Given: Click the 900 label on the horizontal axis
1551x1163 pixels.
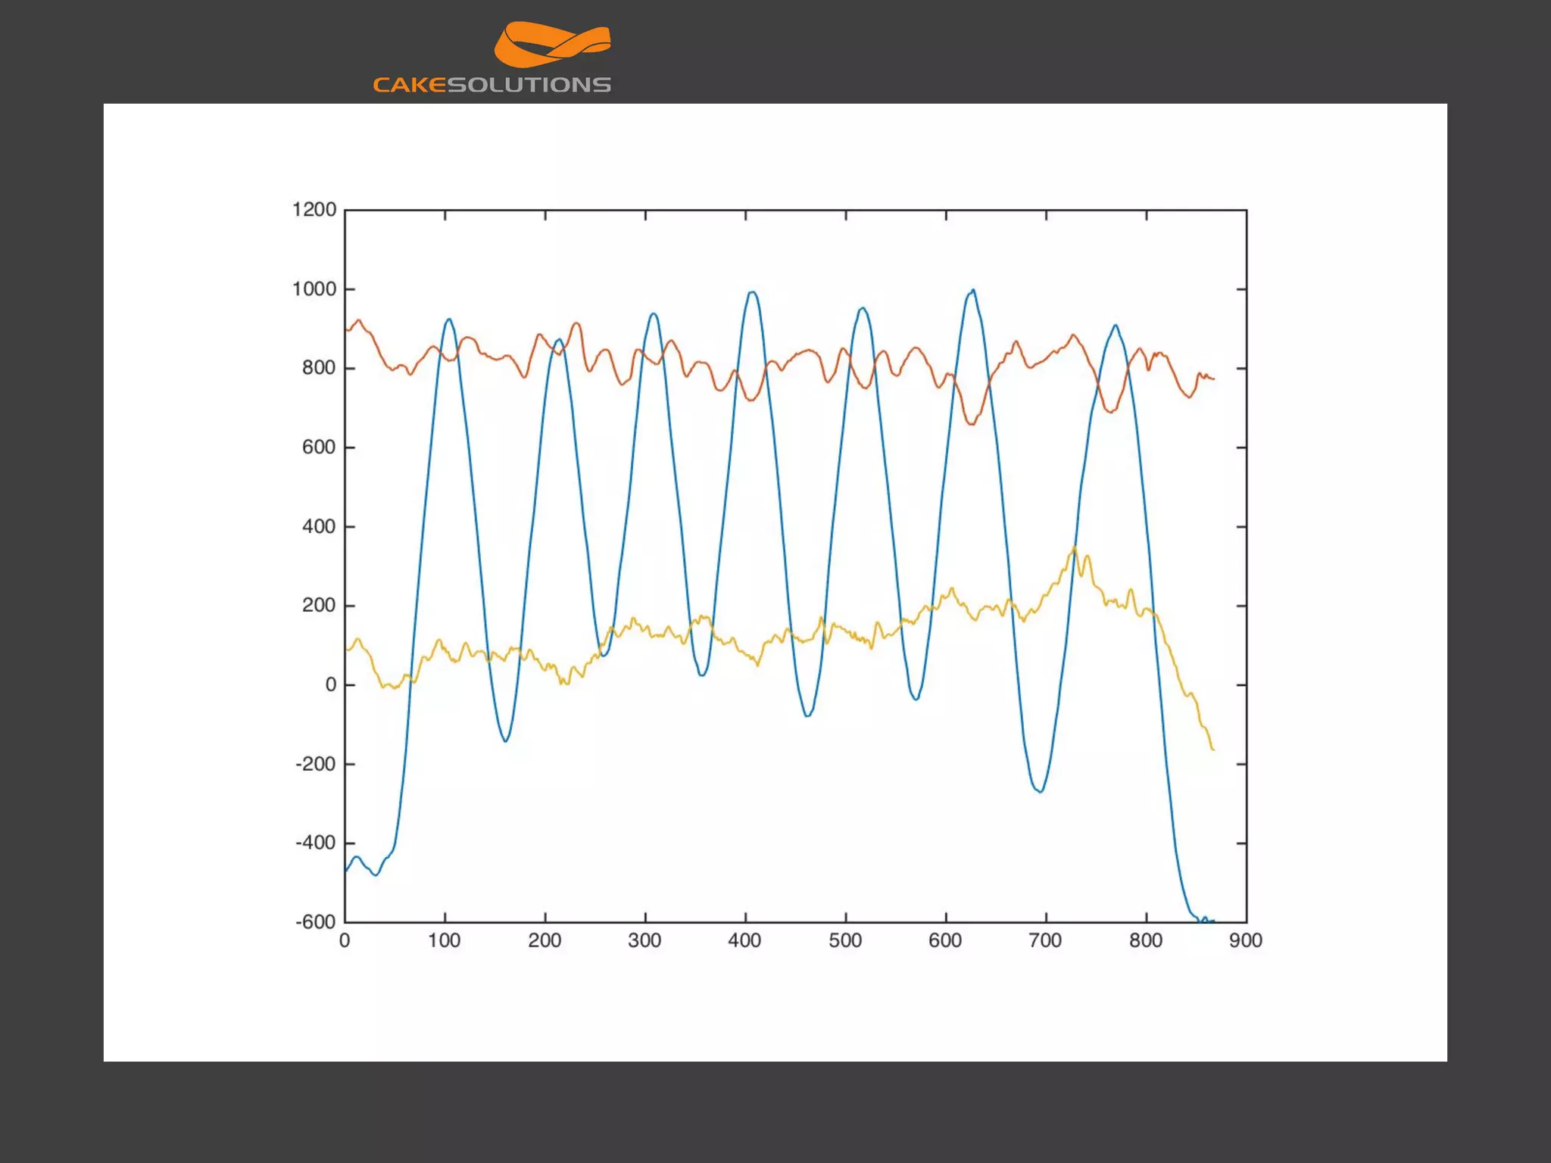Looking at the screenshot, I should pos(1246,941).
